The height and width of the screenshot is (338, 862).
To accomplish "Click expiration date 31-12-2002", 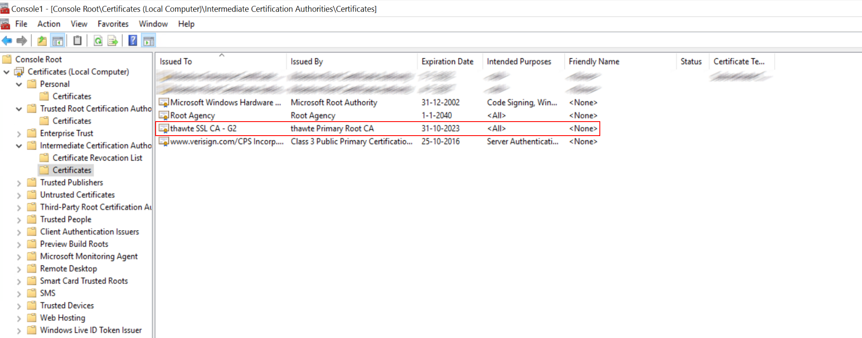I will 440,102.
